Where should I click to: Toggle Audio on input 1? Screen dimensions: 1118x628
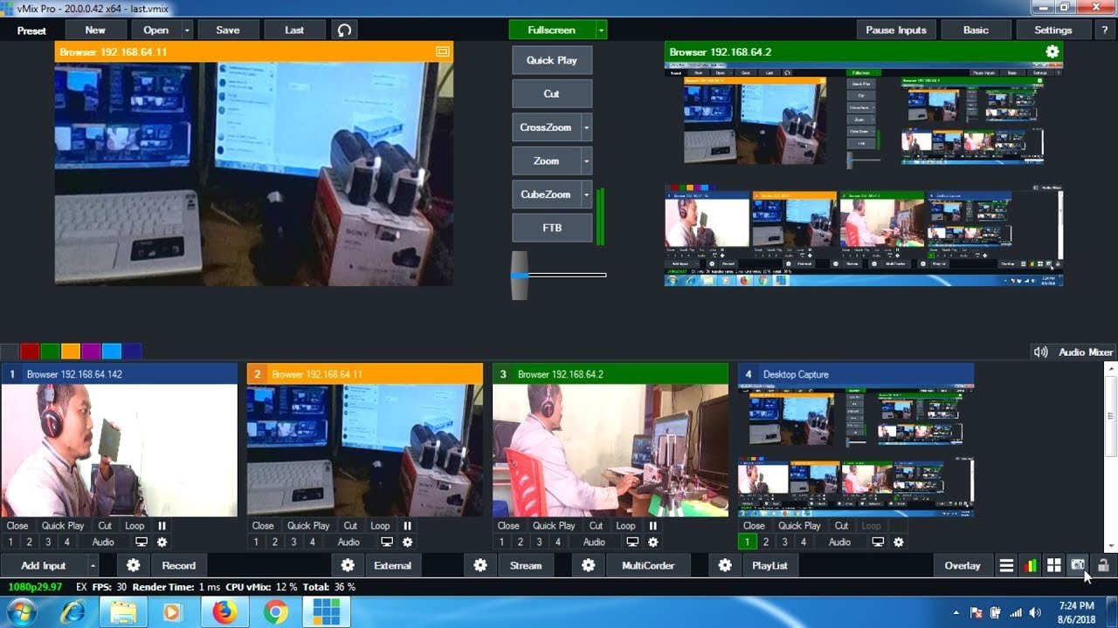pyautogui.click(x=103, y=542)
